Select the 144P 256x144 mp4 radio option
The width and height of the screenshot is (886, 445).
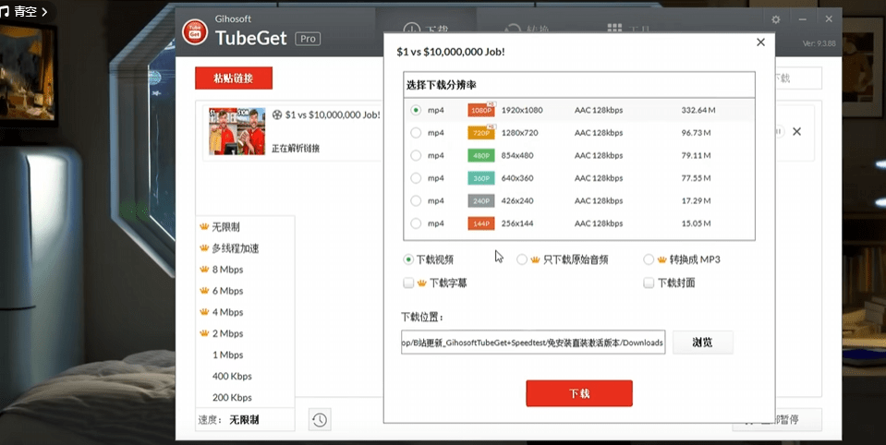416,223
